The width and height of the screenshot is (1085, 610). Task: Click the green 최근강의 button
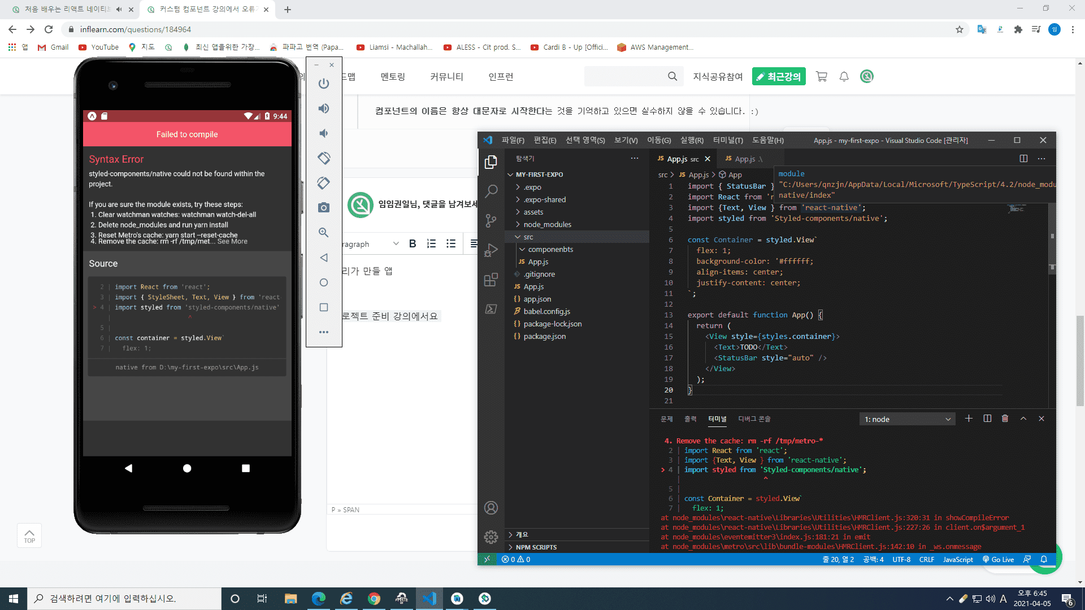778,77
